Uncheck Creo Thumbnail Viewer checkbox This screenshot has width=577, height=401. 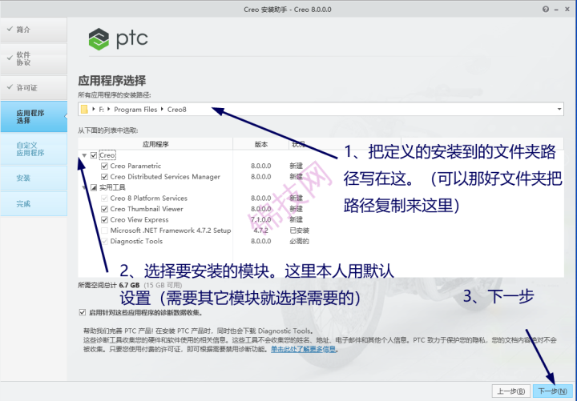[104, 209]
